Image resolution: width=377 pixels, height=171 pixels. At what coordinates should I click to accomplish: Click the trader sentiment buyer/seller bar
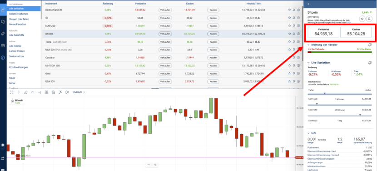pyautogui.click(x=340, y=52)
